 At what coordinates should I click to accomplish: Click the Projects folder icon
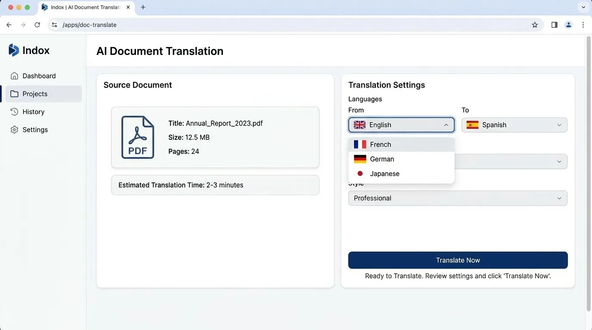click(15, 94)
